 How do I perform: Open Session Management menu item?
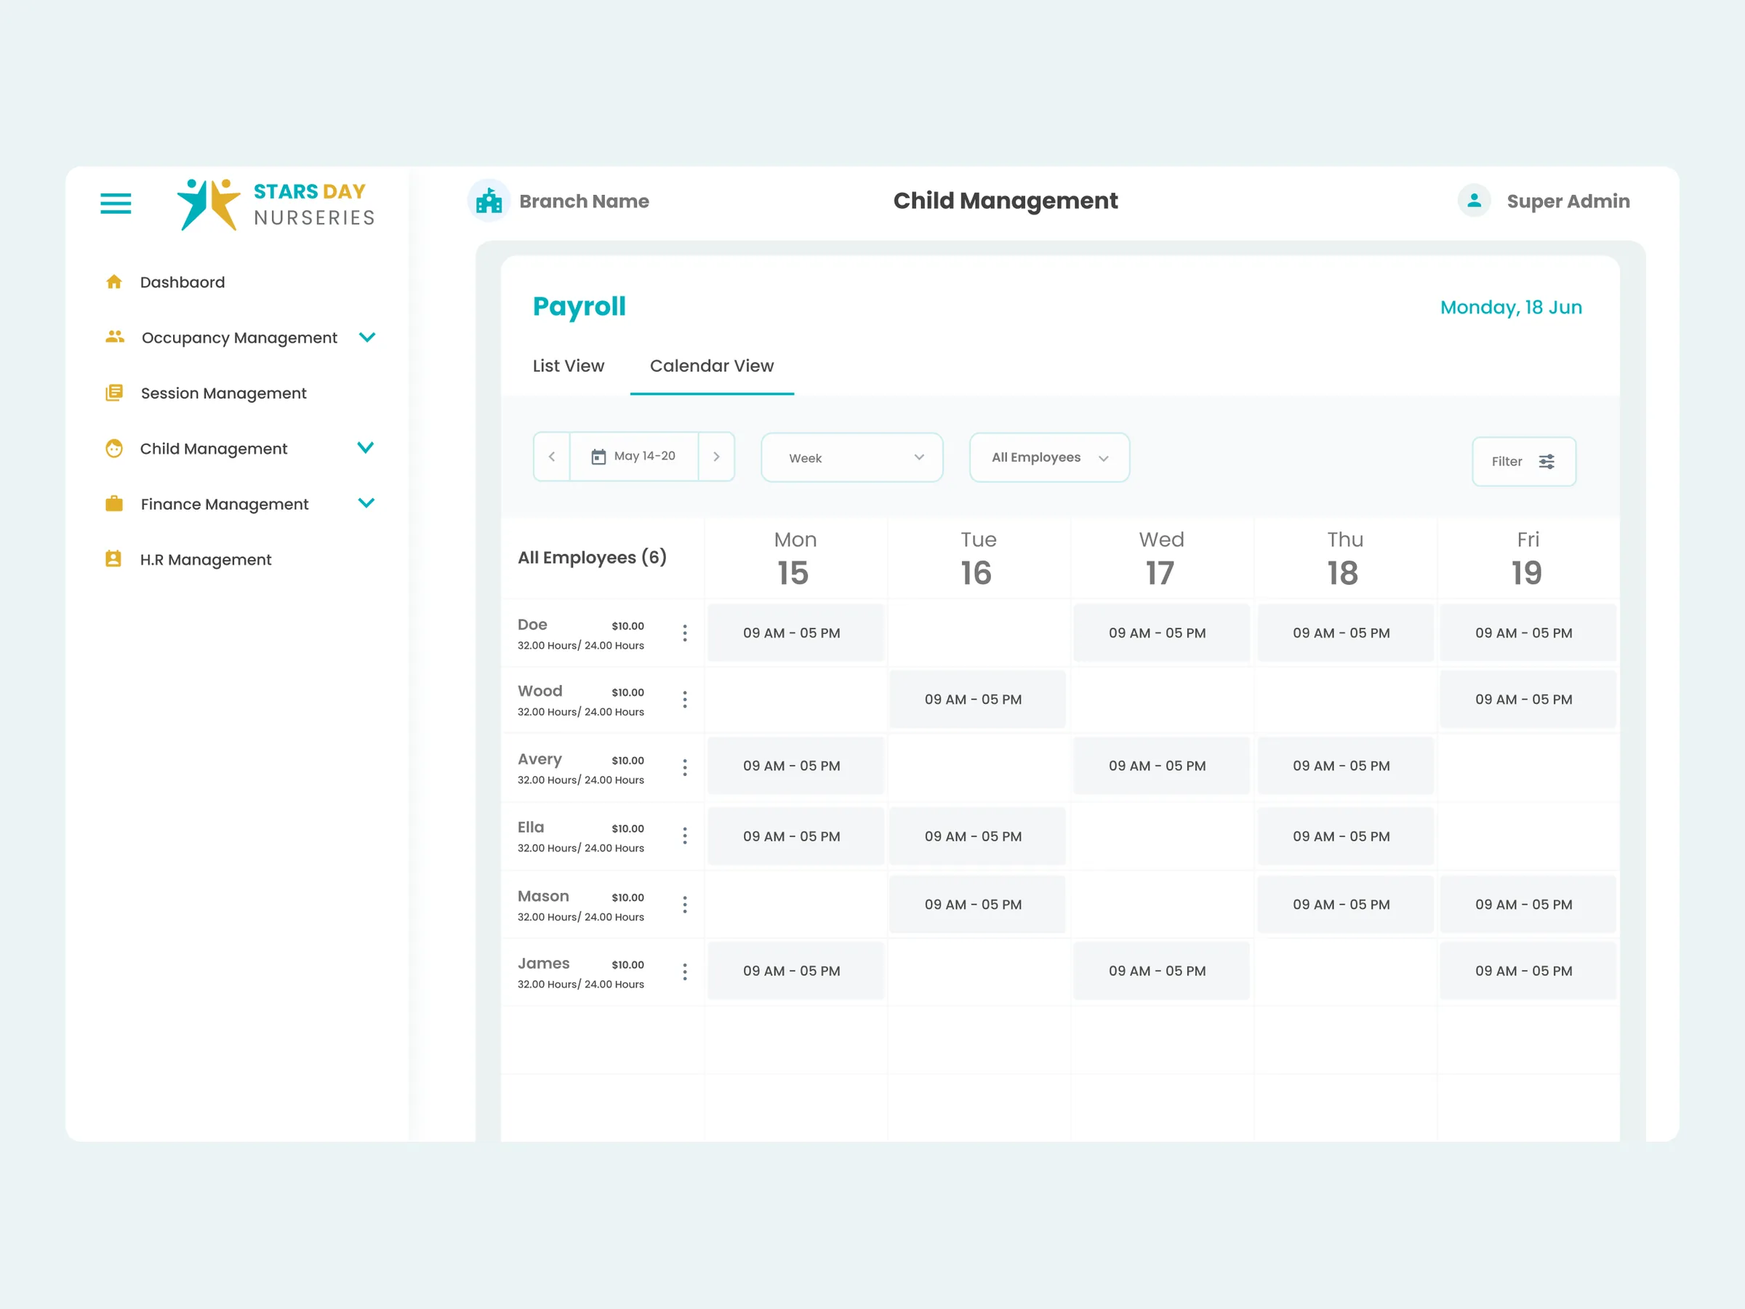click(x=223, y=393)
